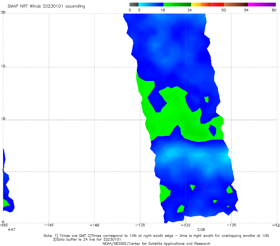Click the small green patch in the left-edge swath
This screenshot has width=280, height=246.
[5, 203]
